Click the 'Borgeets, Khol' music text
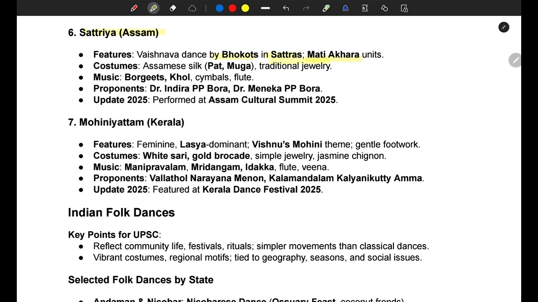This screenshot has height=302, width=538. point(157,78)
